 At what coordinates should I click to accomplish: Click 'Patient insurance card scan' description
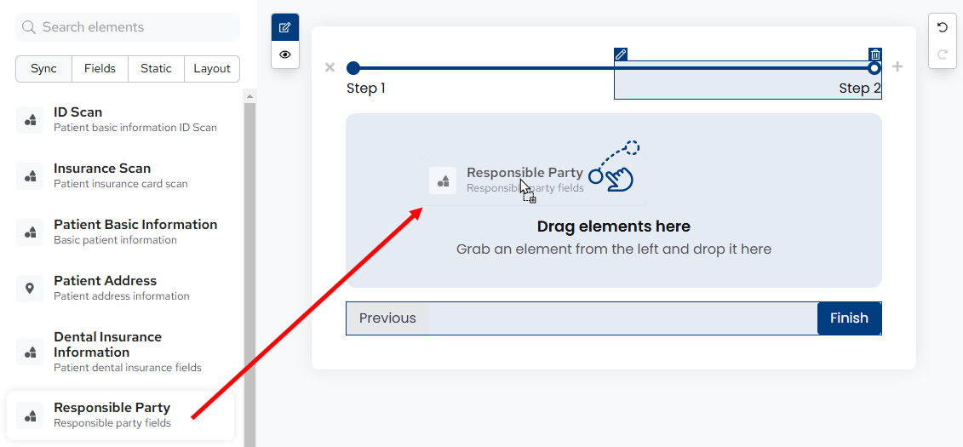pos(121,184)
